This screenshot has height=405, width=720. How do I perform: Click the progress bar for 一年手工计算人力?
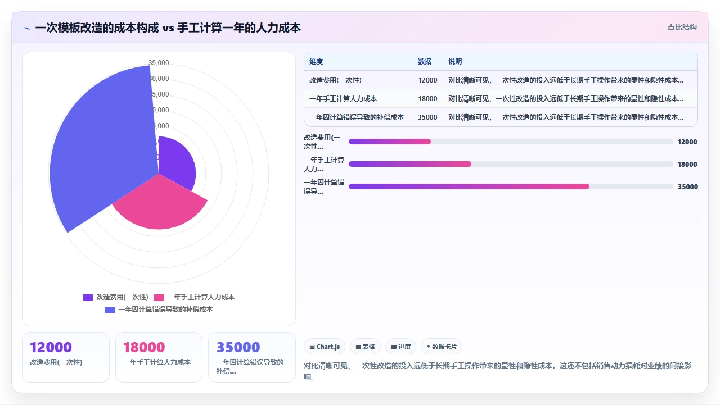click(511, 164)
